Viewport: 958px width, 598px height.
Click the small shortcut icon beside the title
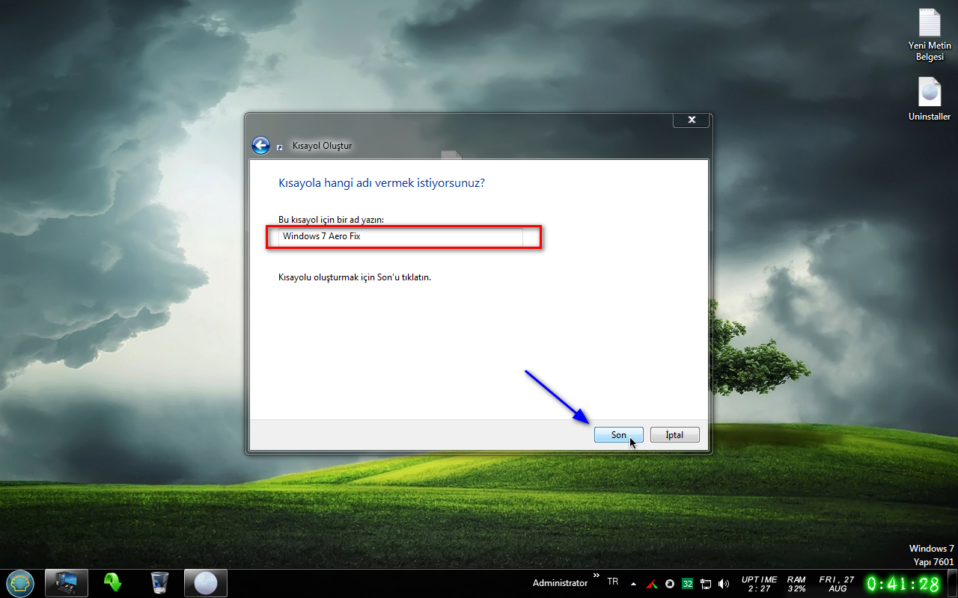280,147
